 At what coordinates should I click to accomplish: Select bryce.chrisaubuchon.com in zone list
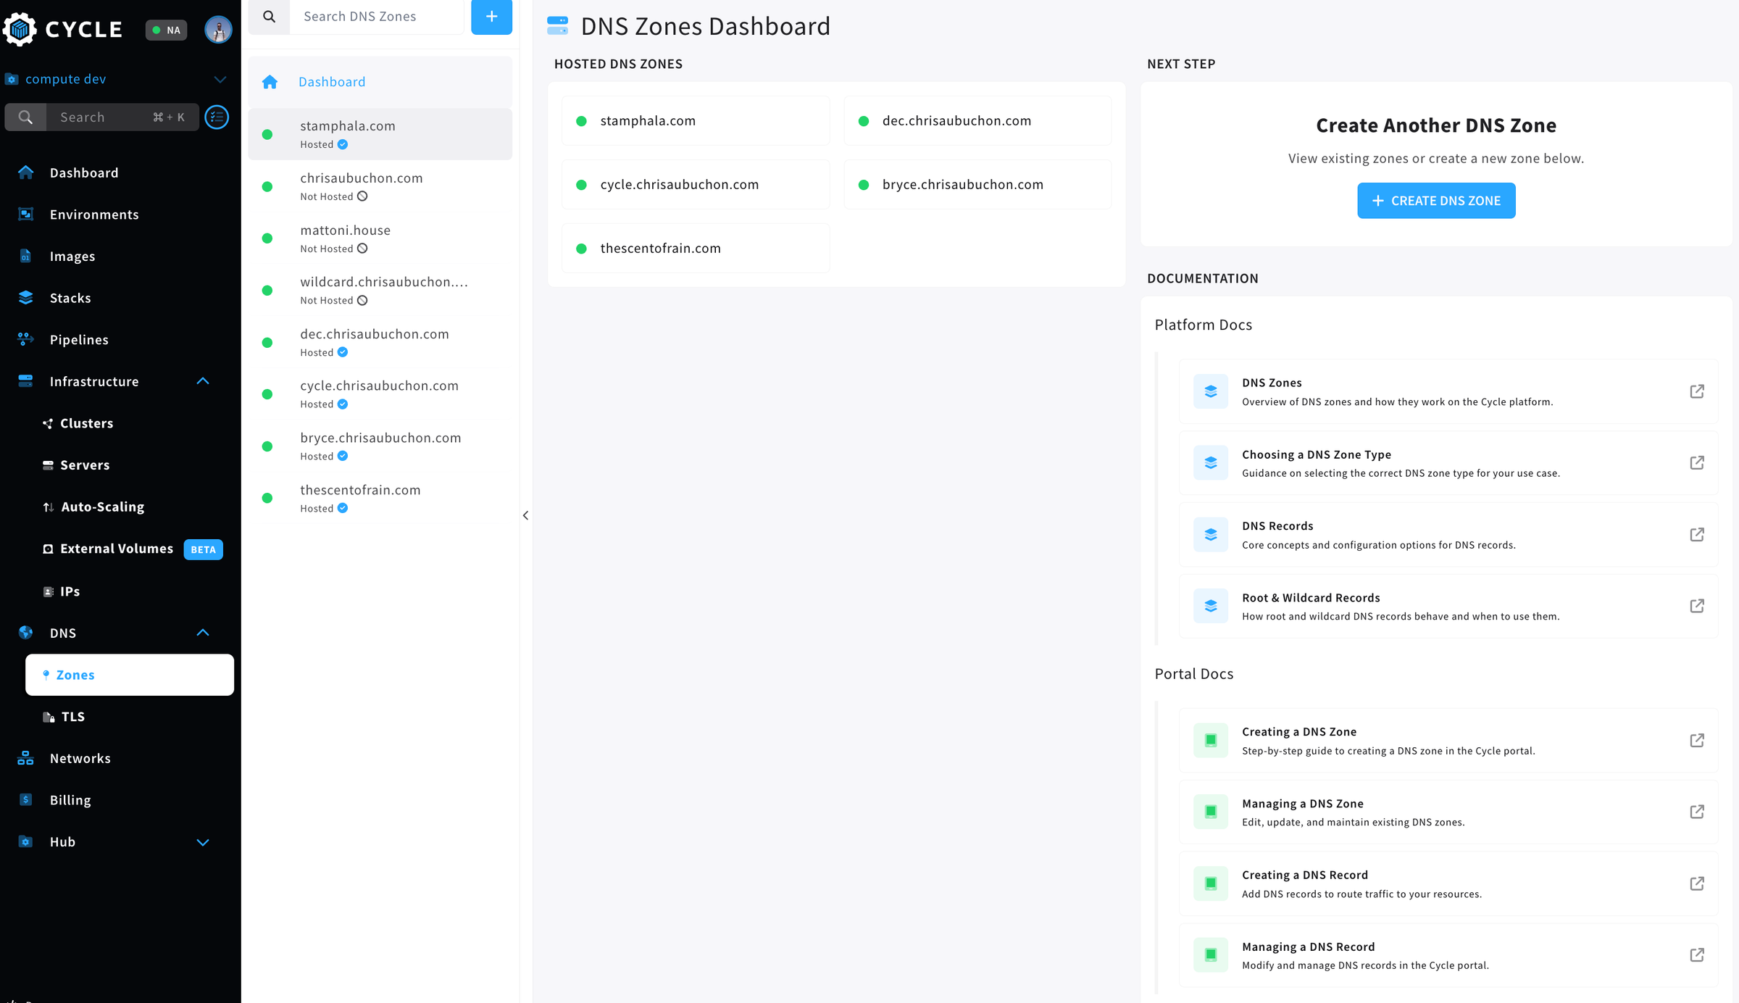(380, 446)
